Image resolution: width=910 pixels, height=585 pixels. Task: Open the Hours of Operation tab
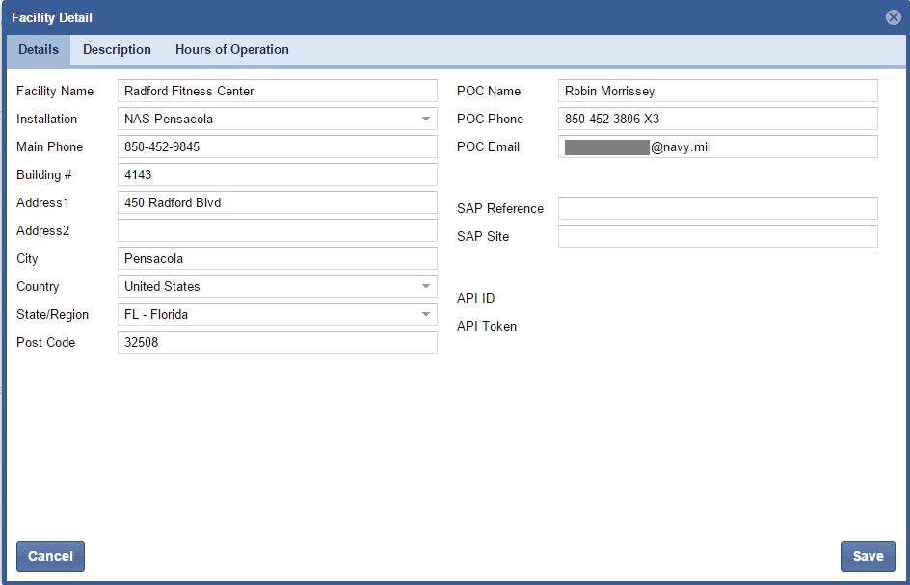(x=231, y=50)
